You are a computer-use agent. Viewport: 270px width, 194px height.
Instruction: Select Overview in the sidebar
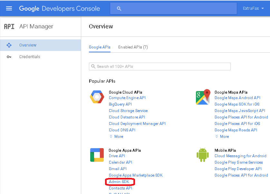(41, 45)
